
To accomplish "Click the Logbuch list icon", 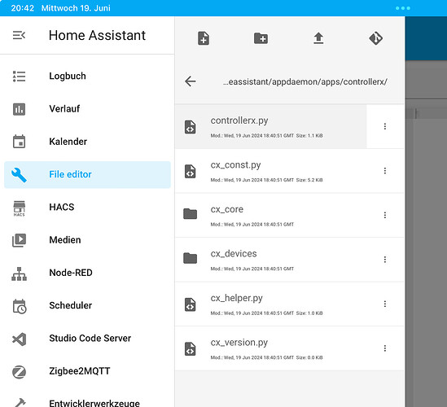I will [19, 77].
